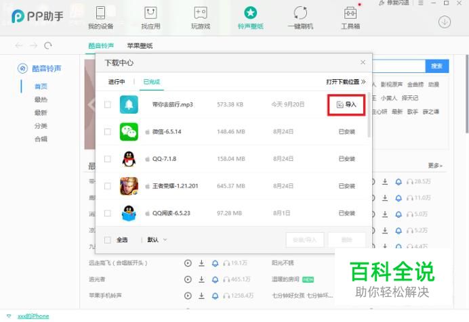Open 一键刷机 section

[x=300, y=18]
